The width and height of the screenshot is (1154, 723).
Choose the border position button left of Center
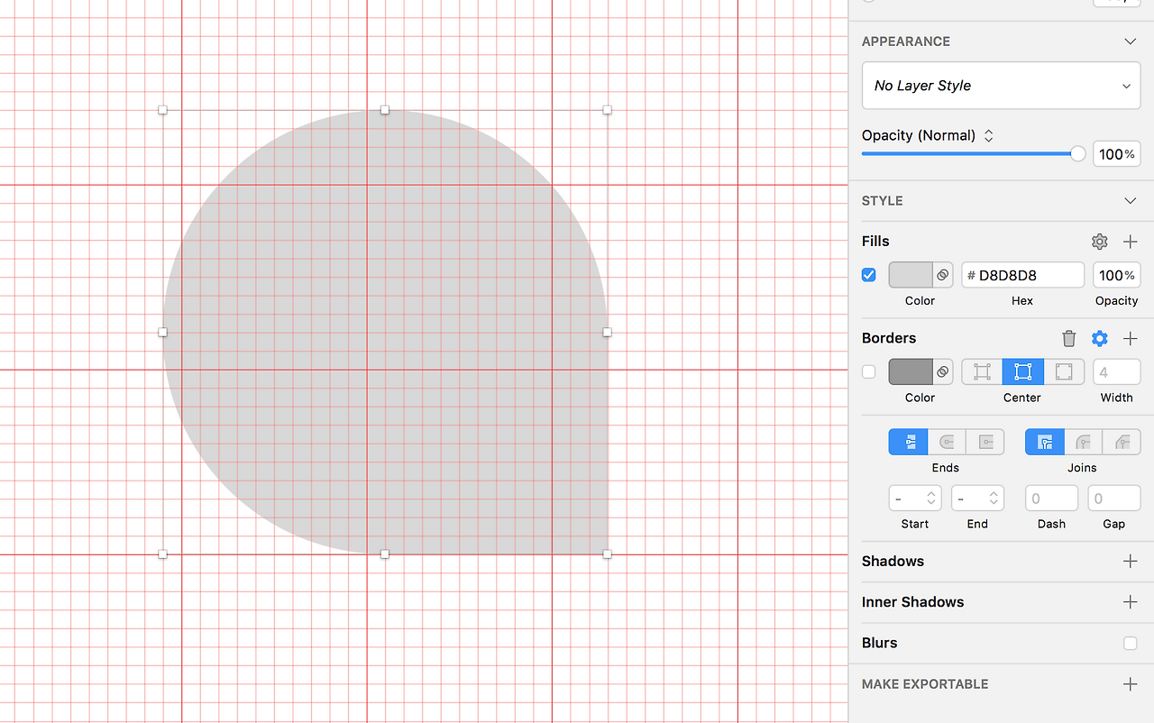click(982, 371)
